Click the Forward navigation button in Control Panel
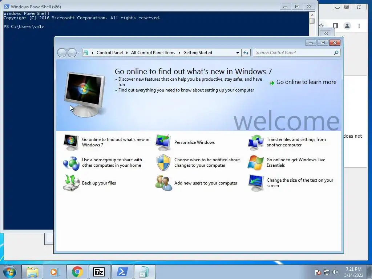The width and height of the screenshot is (372, 279). (x=72, y=53)
